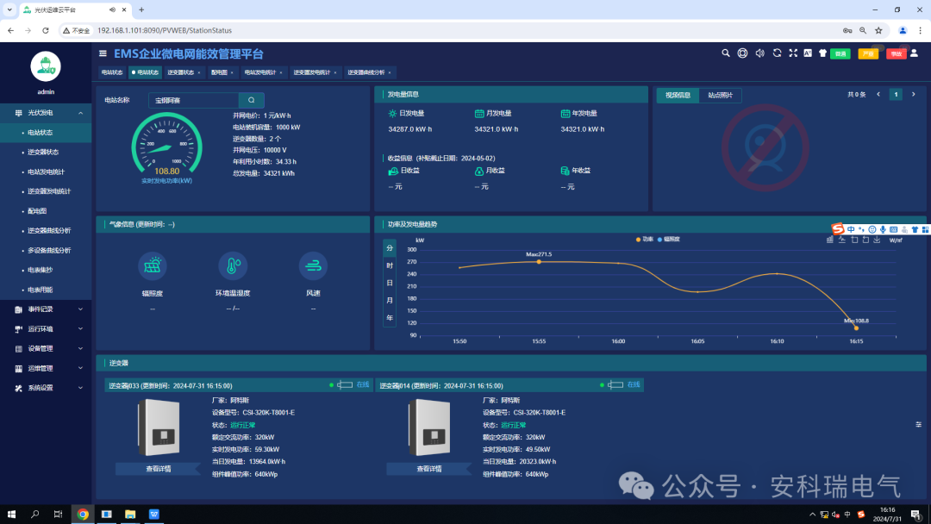Select page 1 in video pagination

896,94
